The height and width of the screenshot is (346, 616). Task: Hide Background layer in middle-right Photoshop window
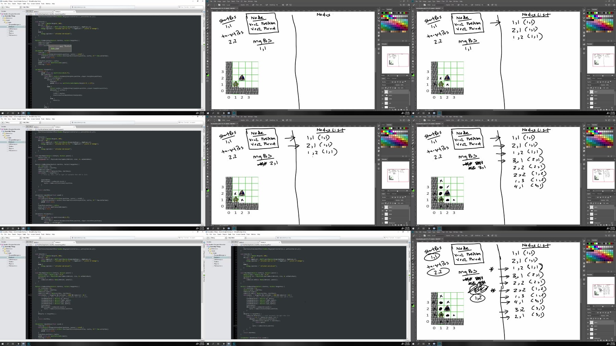[x=588, y=223]
